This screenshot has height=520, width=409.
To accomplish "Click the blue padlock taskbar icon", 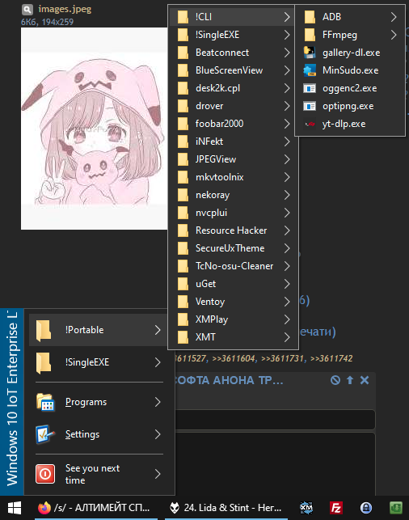I will [x=366, y=508].
